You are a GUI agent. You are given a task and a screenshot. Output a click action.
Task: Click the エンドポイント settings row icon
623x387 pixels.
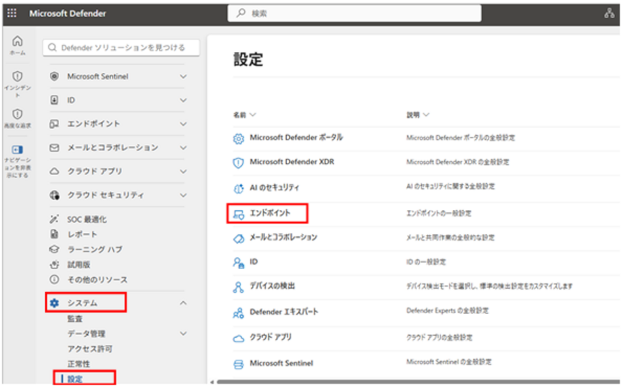[x=238, y=214]
